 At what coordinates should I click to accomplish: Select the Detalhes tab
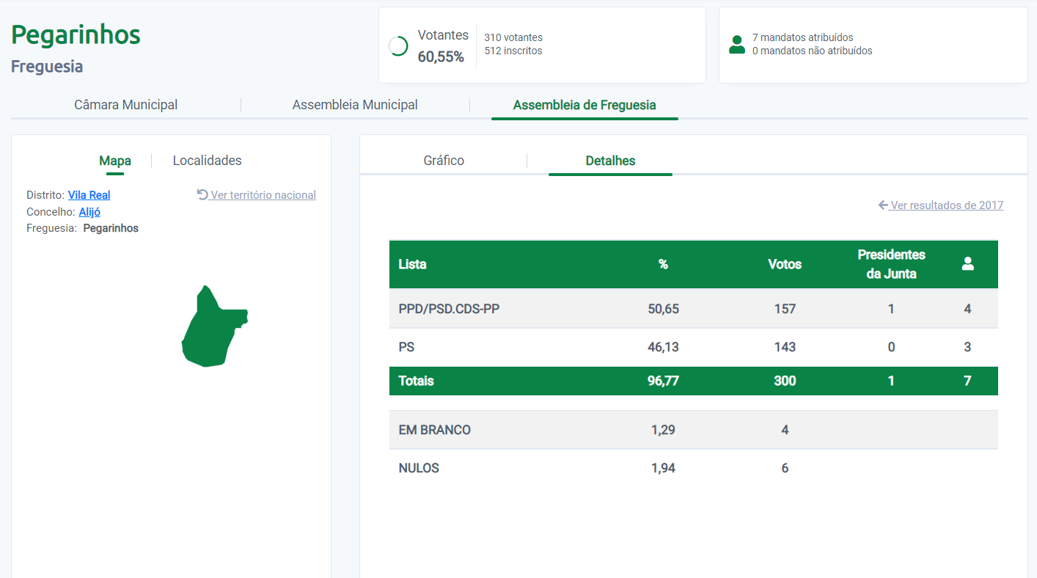[610, 161]
